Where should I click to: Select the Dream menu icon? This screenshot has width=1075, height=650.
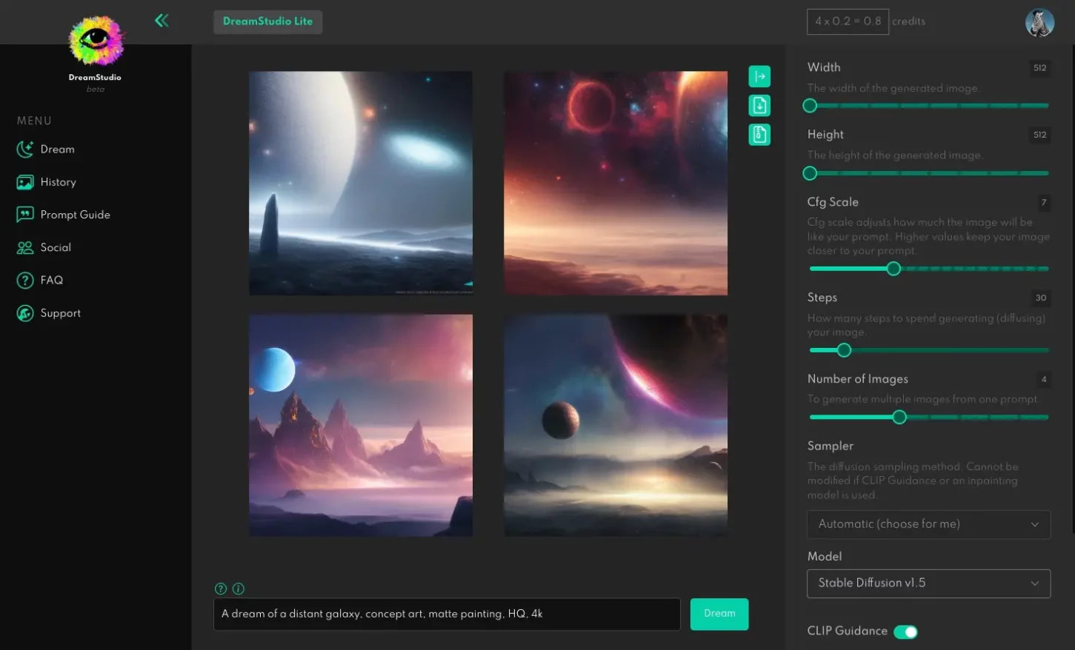pos(23,149)
